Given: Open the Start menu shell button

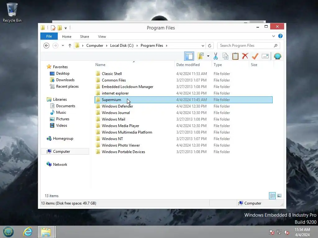Looking at the screenshot, I should [8, 232].
